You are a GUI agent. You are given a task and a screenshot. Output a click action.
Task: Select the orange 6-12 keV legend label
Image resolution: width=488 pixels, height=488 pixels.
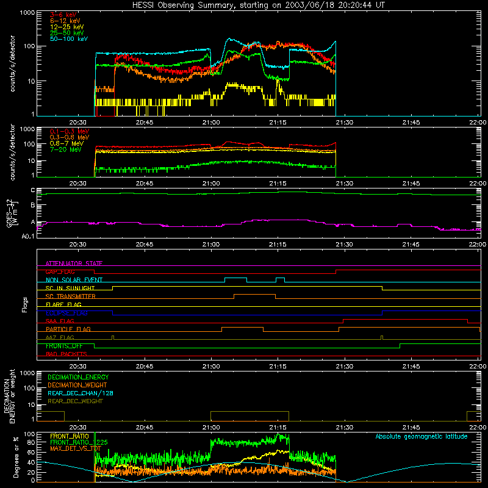65,21
